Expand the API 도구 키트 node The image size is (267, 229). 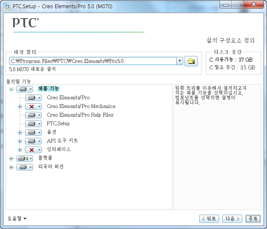[x=20, y=141]
